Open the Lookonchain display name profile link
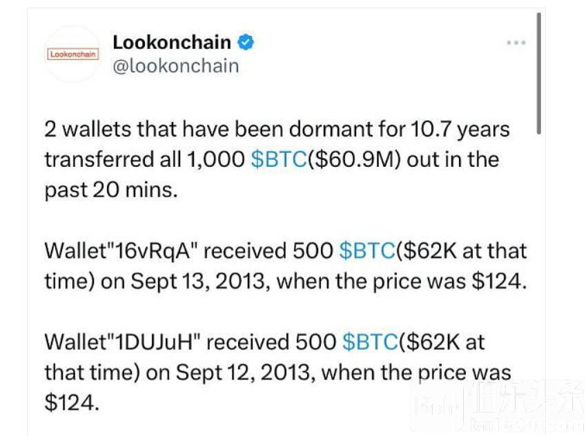The image size is (588, 436). (x=172, y=43)
